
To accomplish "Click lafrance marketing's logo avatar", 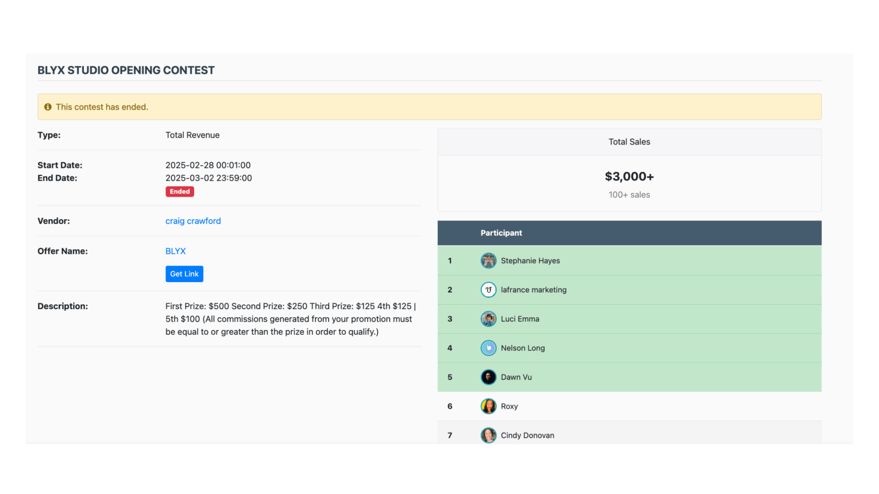I will 488,290.
